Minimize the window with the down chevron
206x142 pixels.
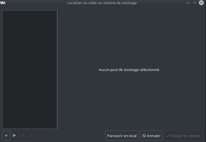[188, 3]
